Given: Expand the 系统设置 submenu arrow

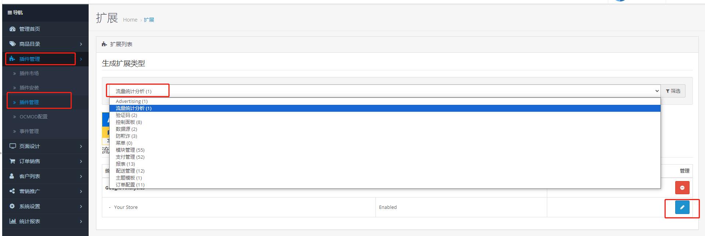Looking at the screenshot, I should tap(81, 206).
